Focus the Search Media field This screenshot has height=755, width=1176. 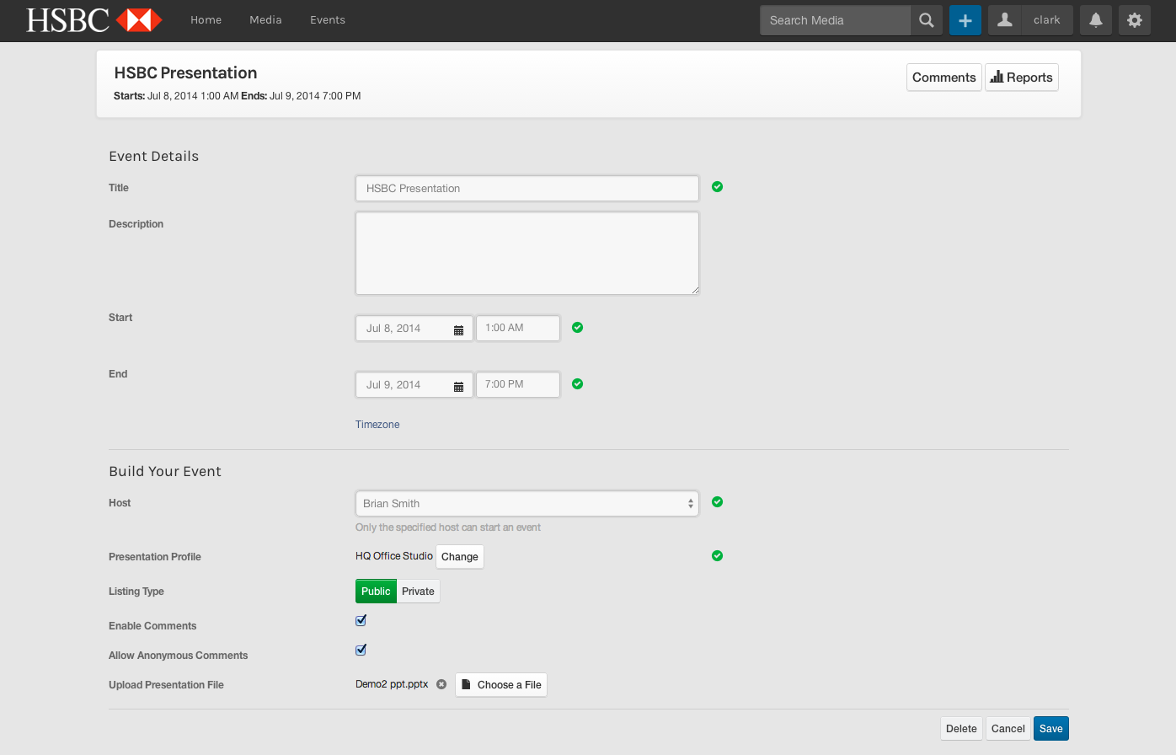click(835, 20)
